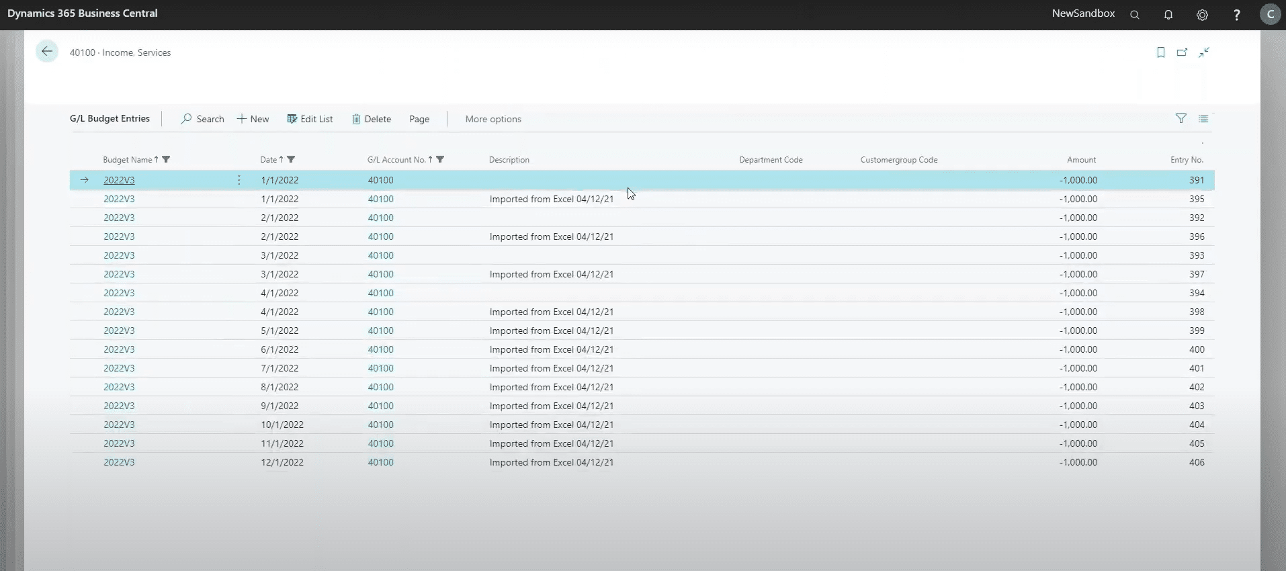Click the back arrow button
The height and width of the screenshot is (571, 1286).
tap(47, 52)
